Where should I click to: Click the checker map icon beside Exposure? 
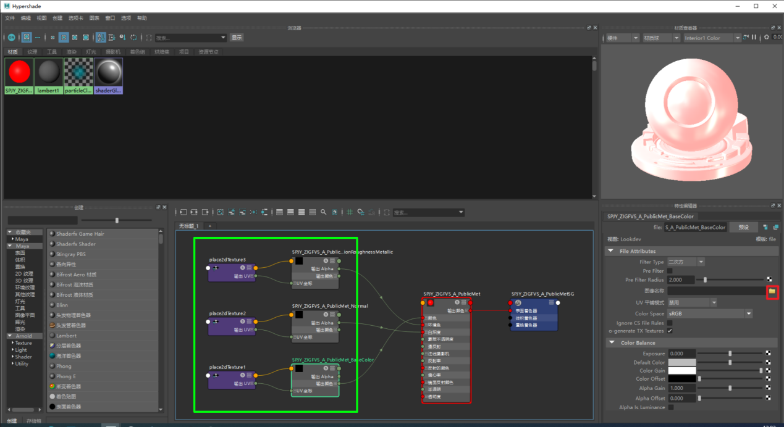[x=769, y=354]
